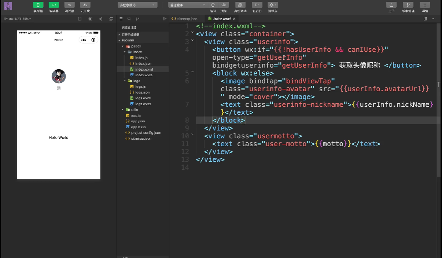
Task: Collapse the index folder
Action: [x=143, y=52]
